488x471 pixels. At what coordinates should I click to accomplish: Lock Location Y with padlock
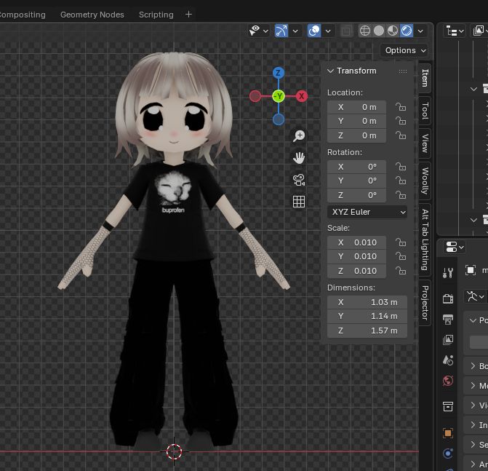(401, 121)
